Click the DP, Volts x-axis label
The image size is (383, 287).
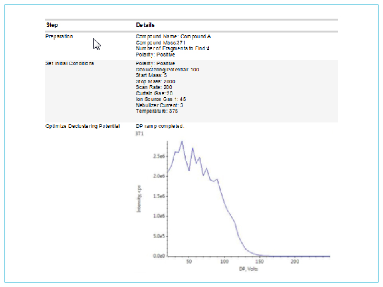coord(248,269)
